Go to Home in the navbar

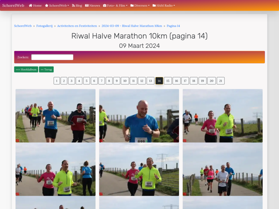36,6
